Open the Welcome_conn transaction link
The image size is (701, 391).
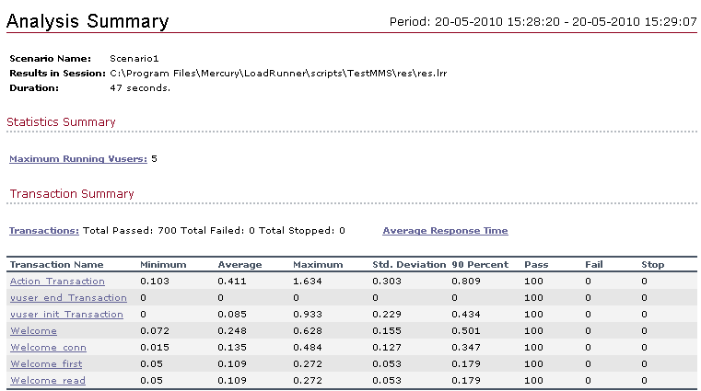[48, 347]
